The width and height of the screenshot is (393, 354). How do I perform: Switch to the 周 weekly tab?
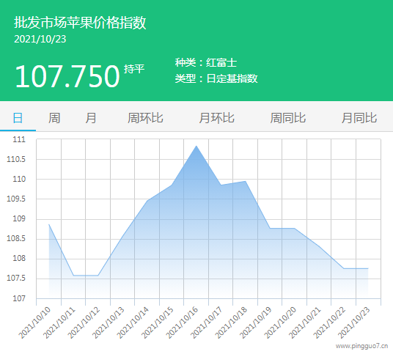coord(54,118)
